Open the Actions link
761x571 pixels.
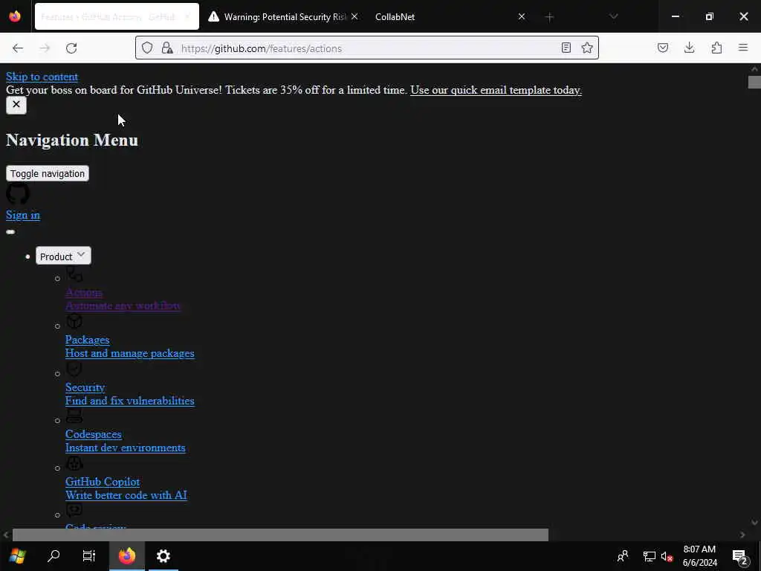[x=84, y=292]
